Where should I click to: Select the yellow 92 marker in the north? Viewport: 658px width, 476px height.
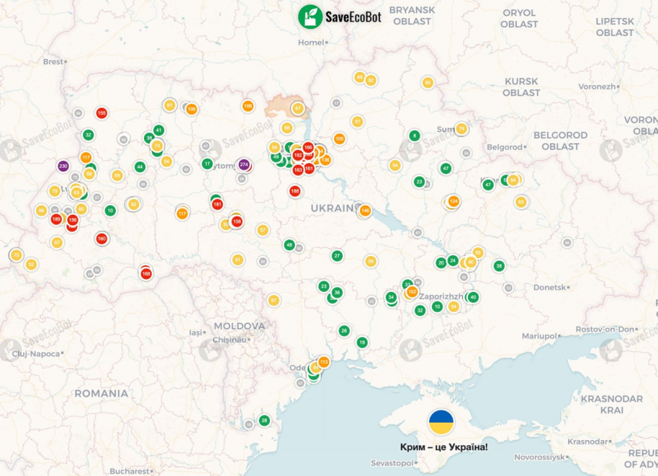371,80
